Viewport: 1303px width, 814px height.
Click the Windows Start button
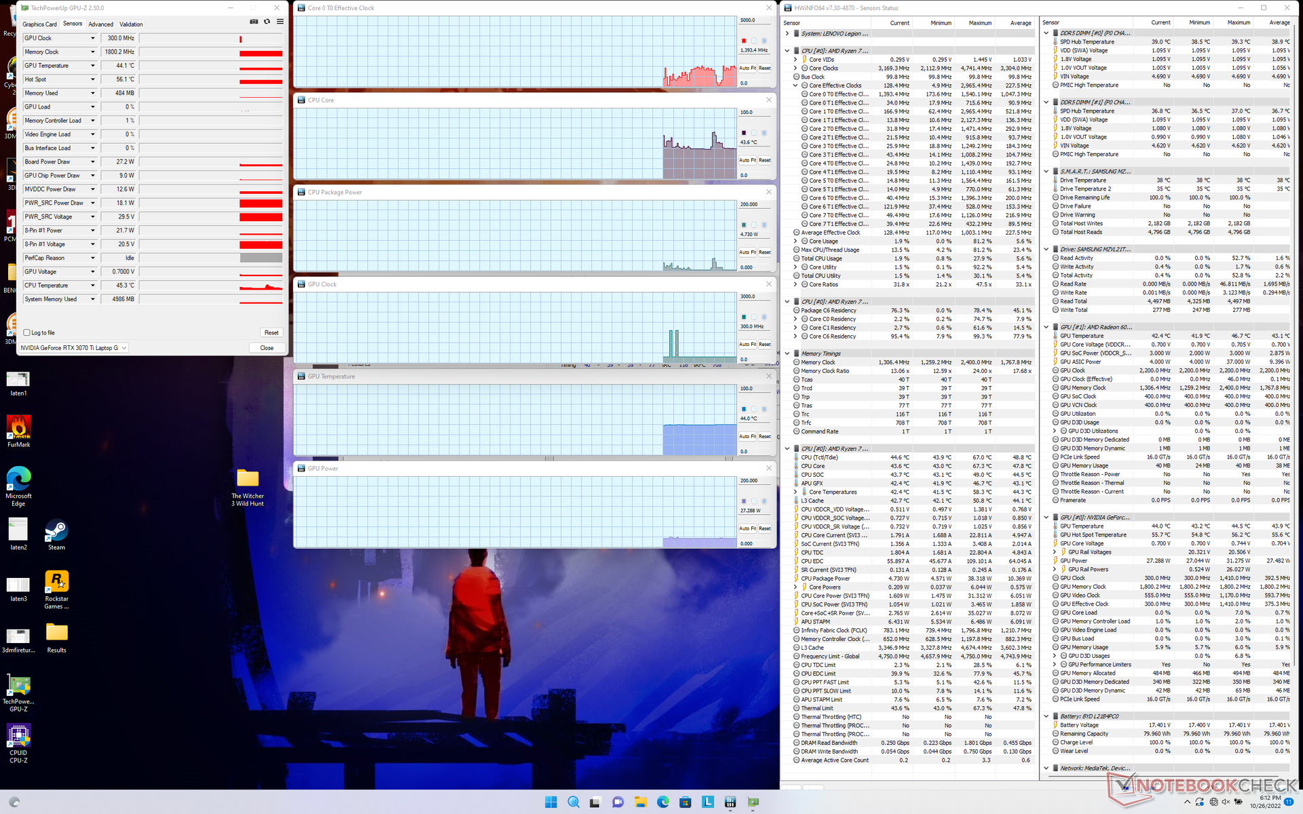click(x=550, y=802)
